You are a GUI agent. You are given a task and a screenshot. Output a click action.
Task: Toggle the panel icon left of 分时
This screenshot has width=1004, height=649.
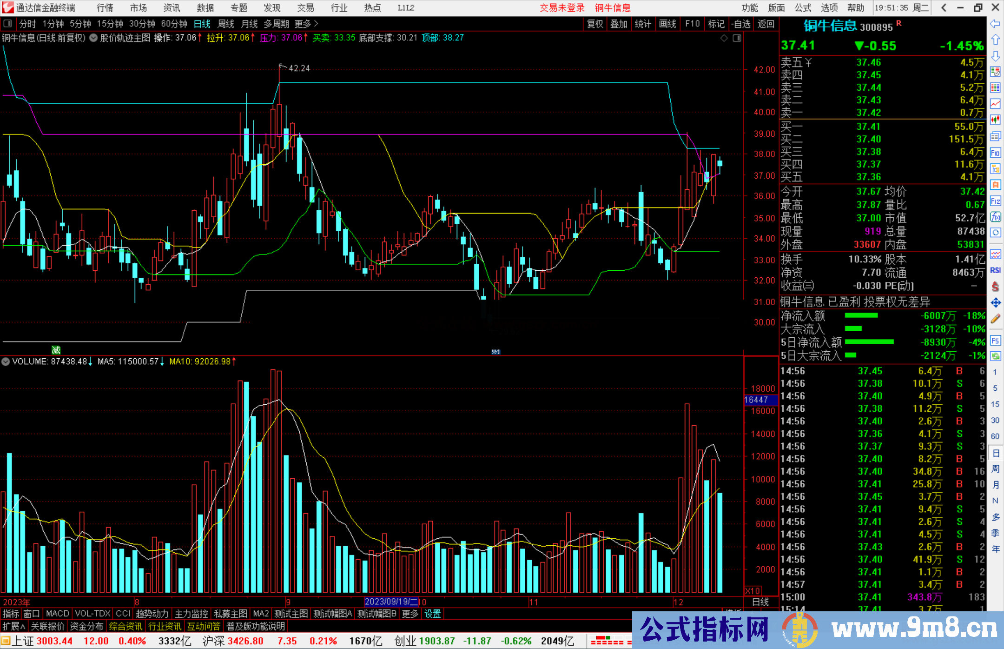[8, 24]
